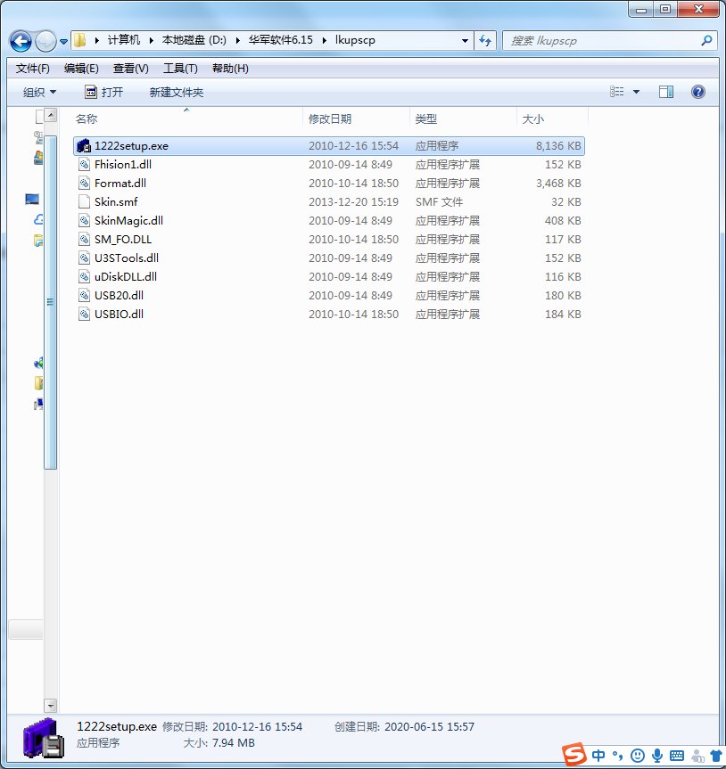Click the navigation pane scrollbar down arrow
The width and height of the screenshot is (726, 769).
pyautogui.click(x=50, y=705)
